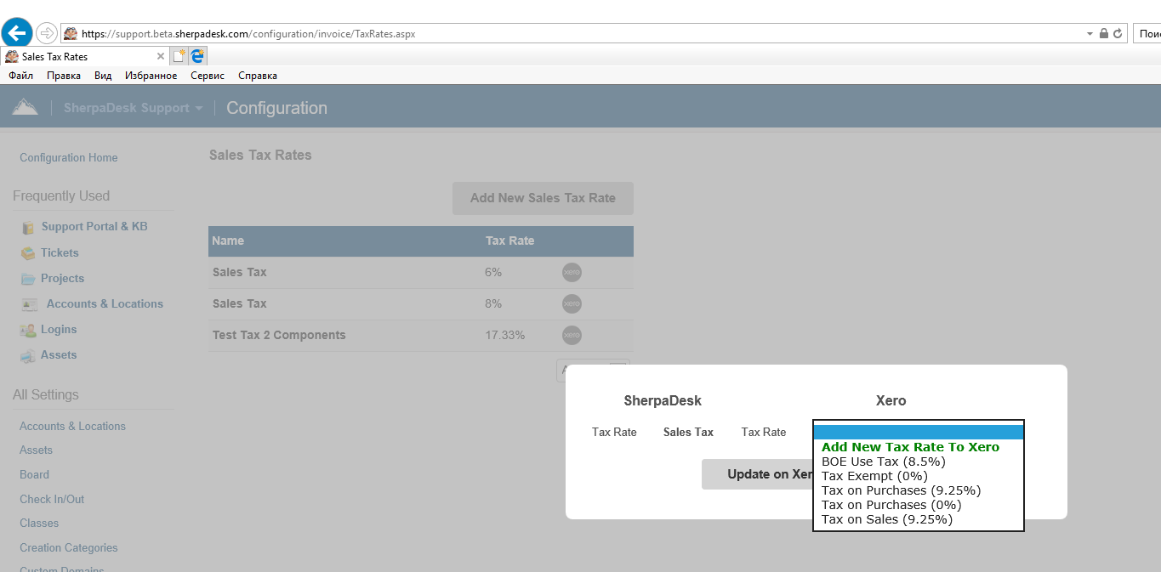The image size is (1161, 572).
Task: Open the Сервис menu
Action: 208,76
